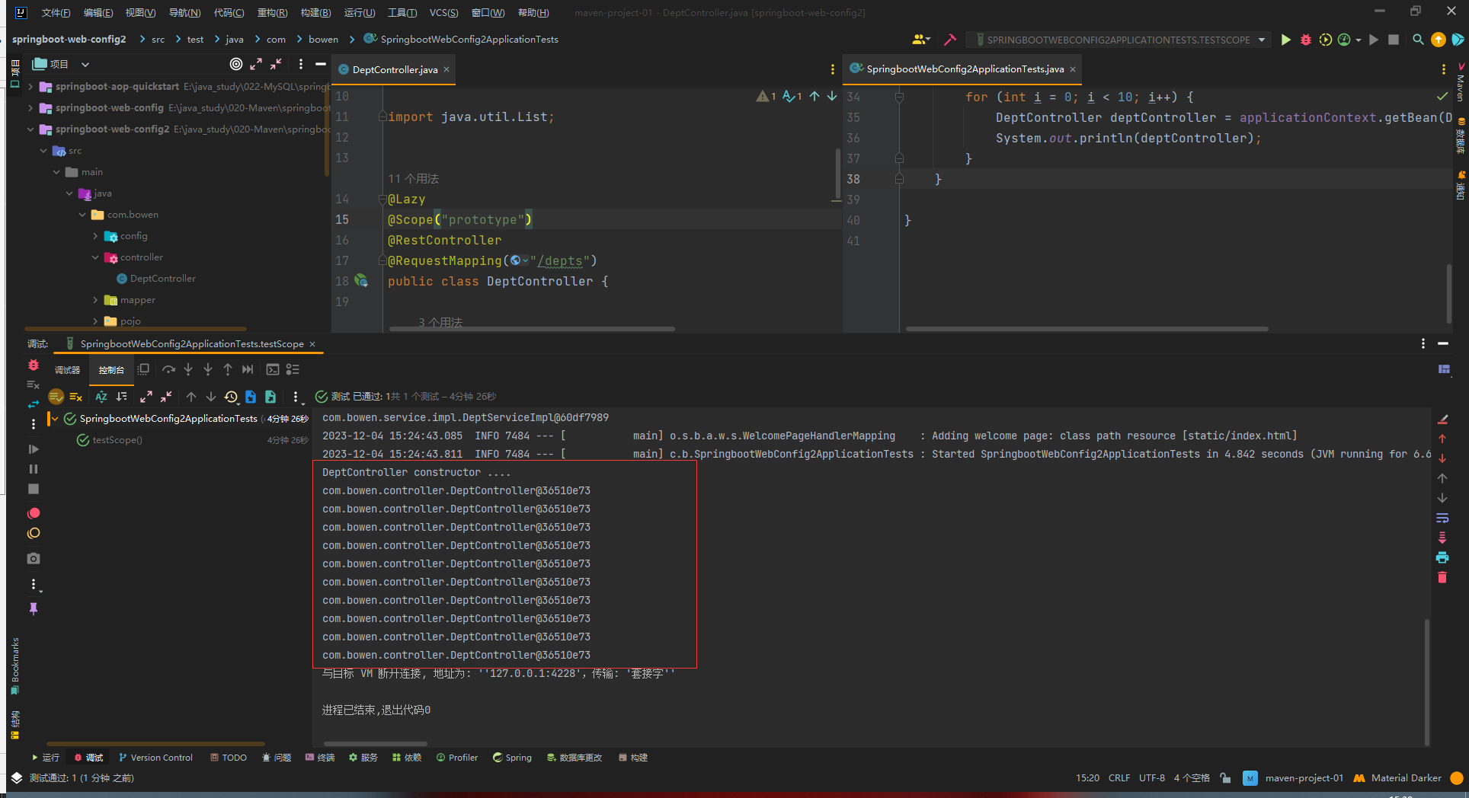Click UTF-8 encoding in status bar
1469x798 pixels.
1151,777
